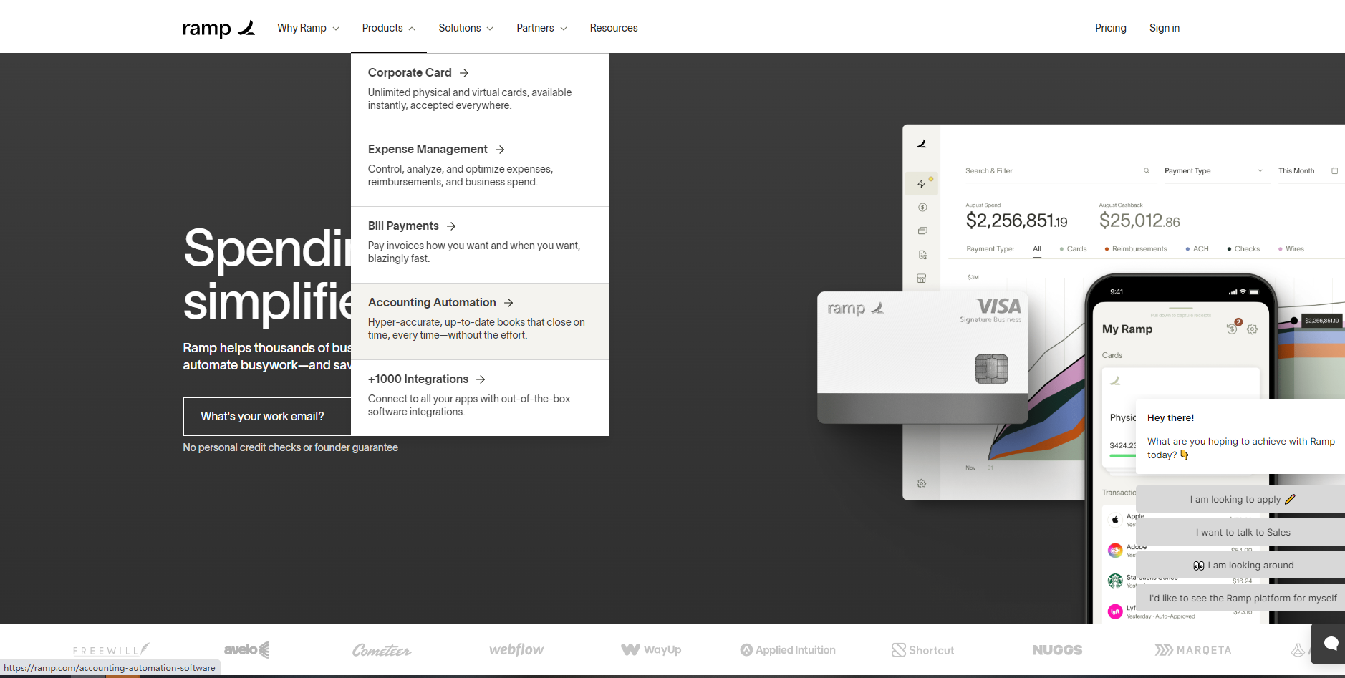
Task: Click the WayUp customer logo
Action: click(651, 649)
